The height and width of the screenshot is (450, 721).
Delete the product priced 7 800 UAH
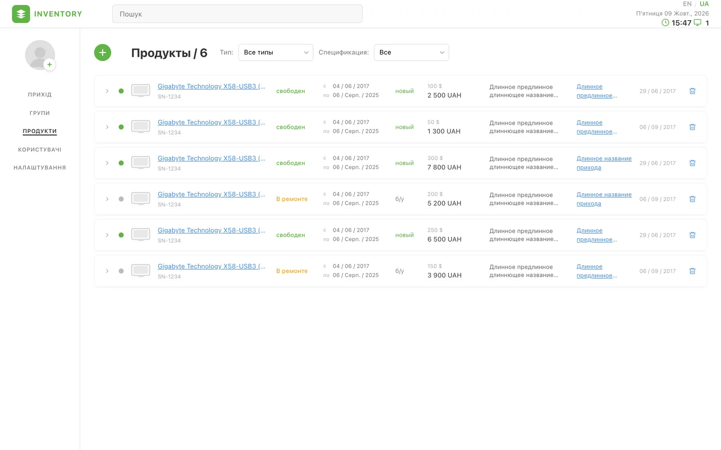pos(693,163)
